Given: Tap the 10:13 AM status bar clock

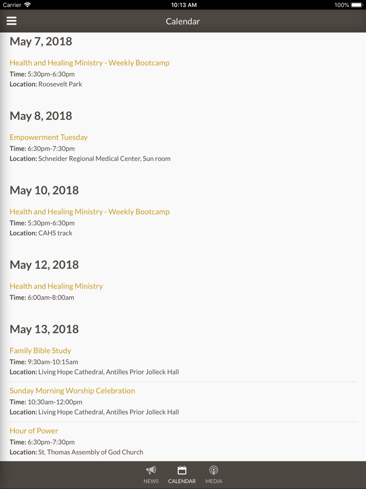Looking at the screenshot, I should click(184, 5).
